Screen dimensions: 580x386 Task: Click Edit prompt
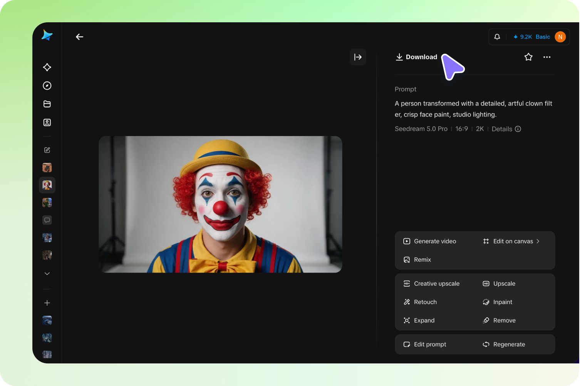click(x=425, y=344)
